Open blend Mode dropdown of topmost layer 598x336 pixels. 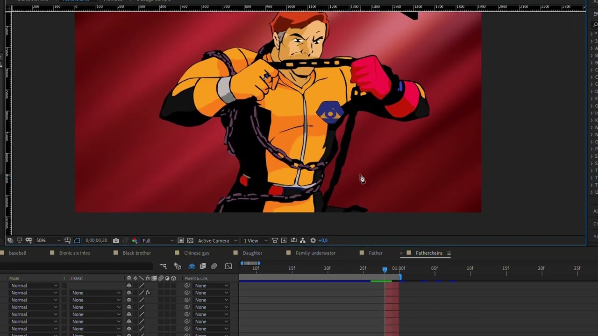(34, 286)
